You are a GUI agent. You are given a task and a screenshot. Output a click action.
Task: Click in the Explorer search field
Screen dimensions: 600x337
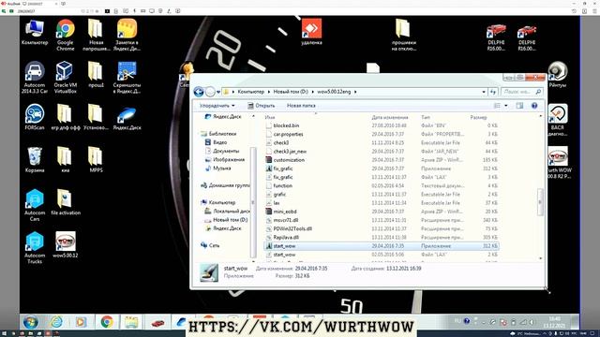coord(522,92)
